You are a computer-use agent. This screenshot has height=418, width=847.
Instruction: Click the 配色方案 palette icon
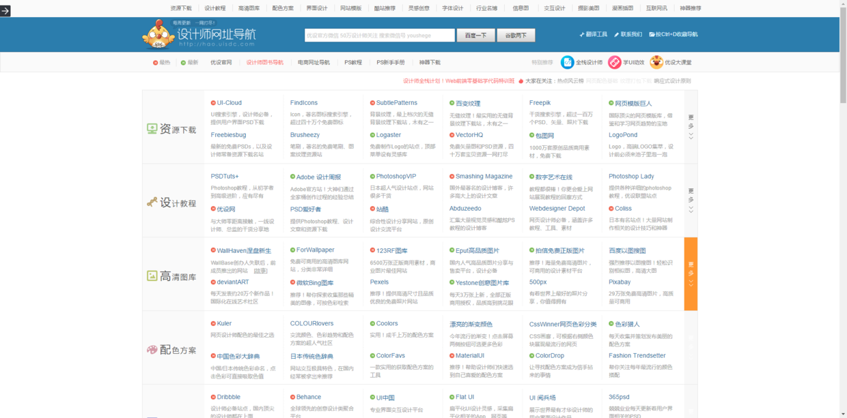coord(152,349)
